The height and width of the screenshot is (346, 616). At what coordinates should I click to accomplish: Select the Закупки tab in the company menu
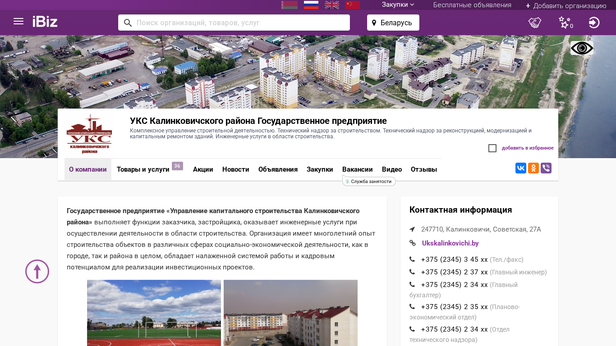320,169
